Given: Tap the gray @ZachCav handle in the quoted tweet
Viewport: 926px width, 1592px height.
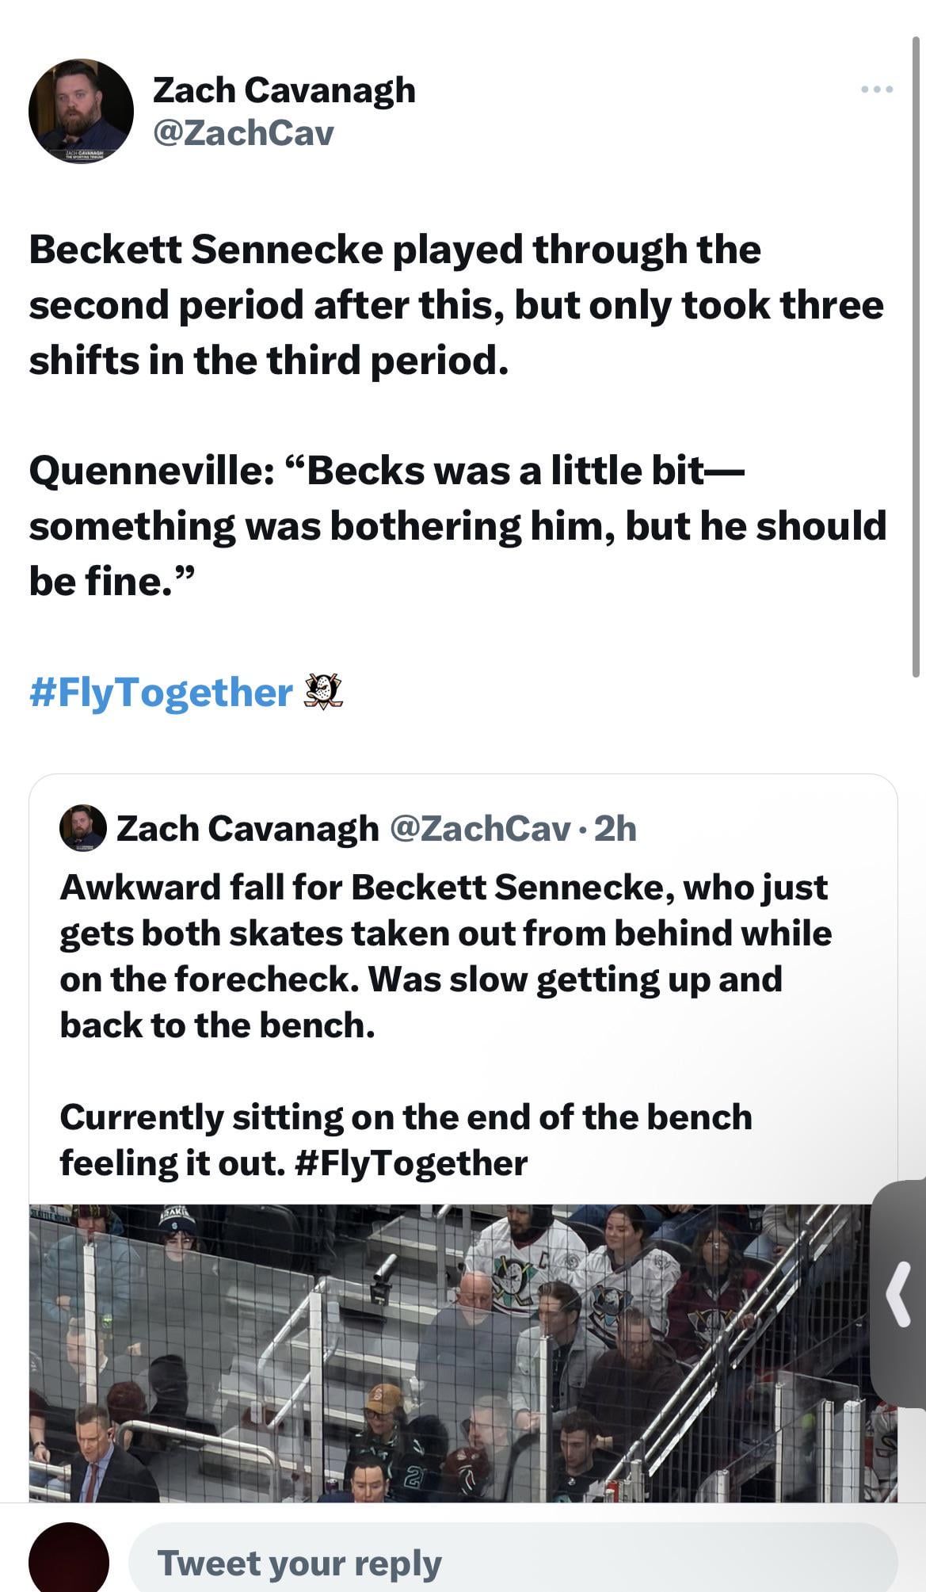Looking at the screenshot, I should (480, 829).
